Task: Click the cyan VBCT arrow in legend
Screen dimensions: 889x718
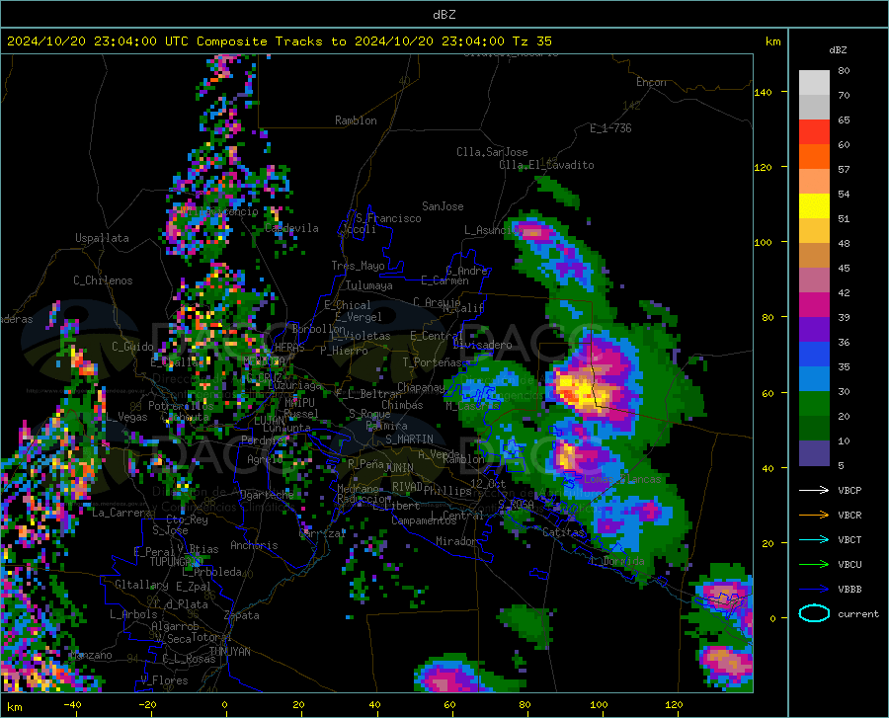Action: [x=814, y=539]
